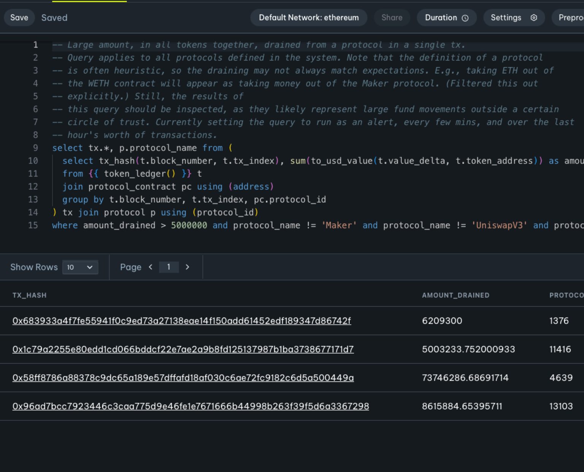Click the PROTOCOL column header
Viewport: 584px width, 472px height.
tap(566, 295)
